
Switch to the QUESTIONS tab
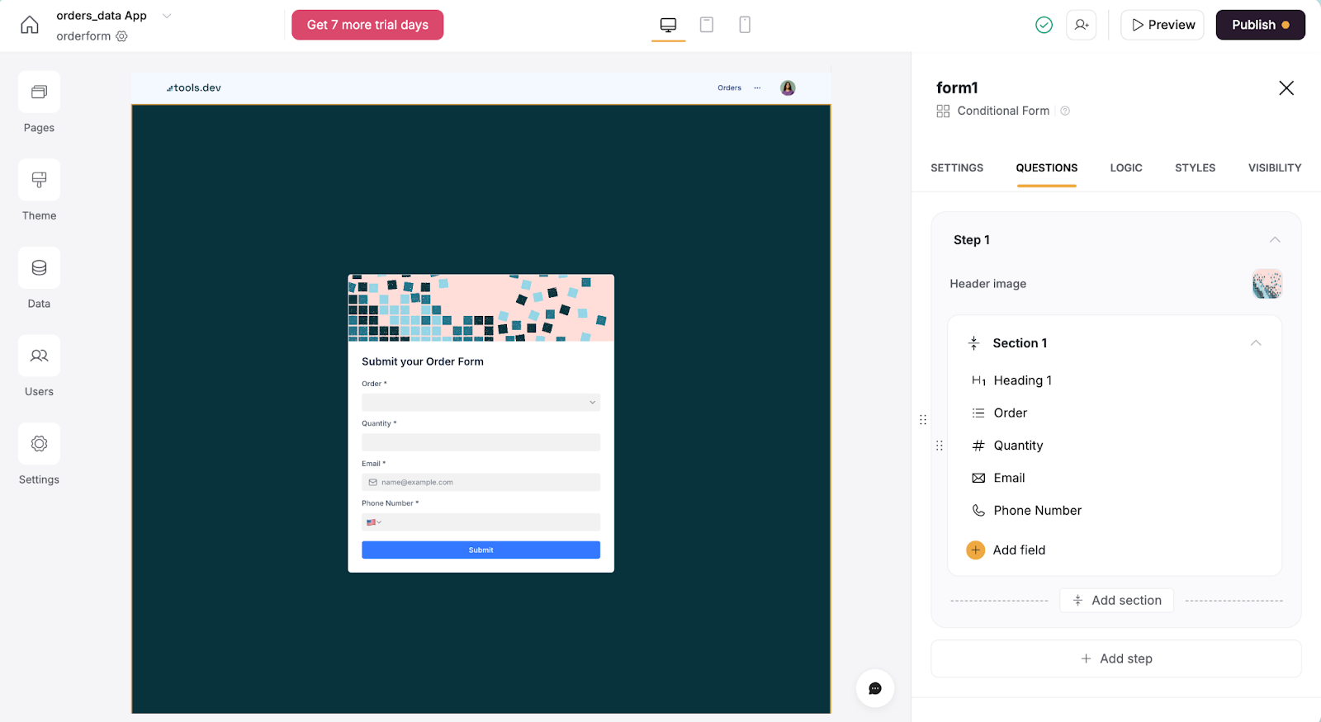coord(1047,168)
